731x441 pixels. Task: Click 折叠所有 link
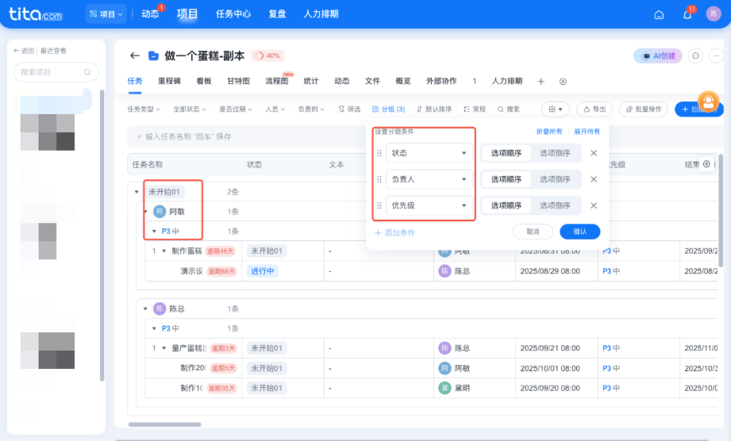(549, 132)
